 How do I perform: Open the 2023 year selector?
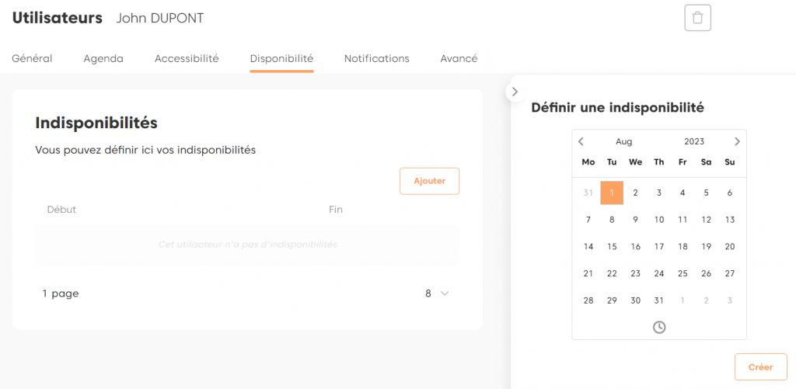693,141
